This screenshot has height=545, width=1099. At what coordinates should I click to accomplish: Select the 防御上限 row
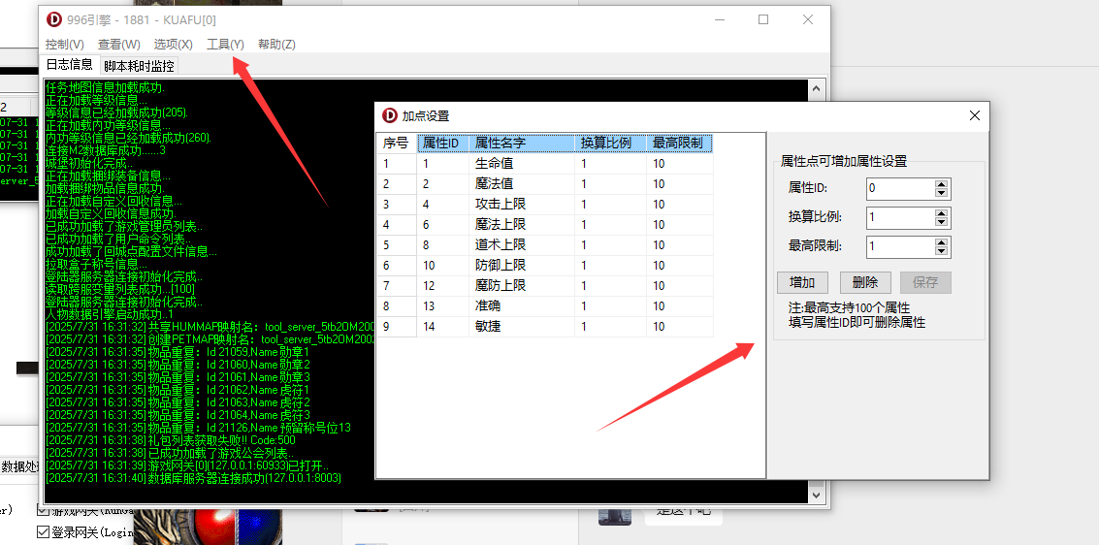(544, 266)
